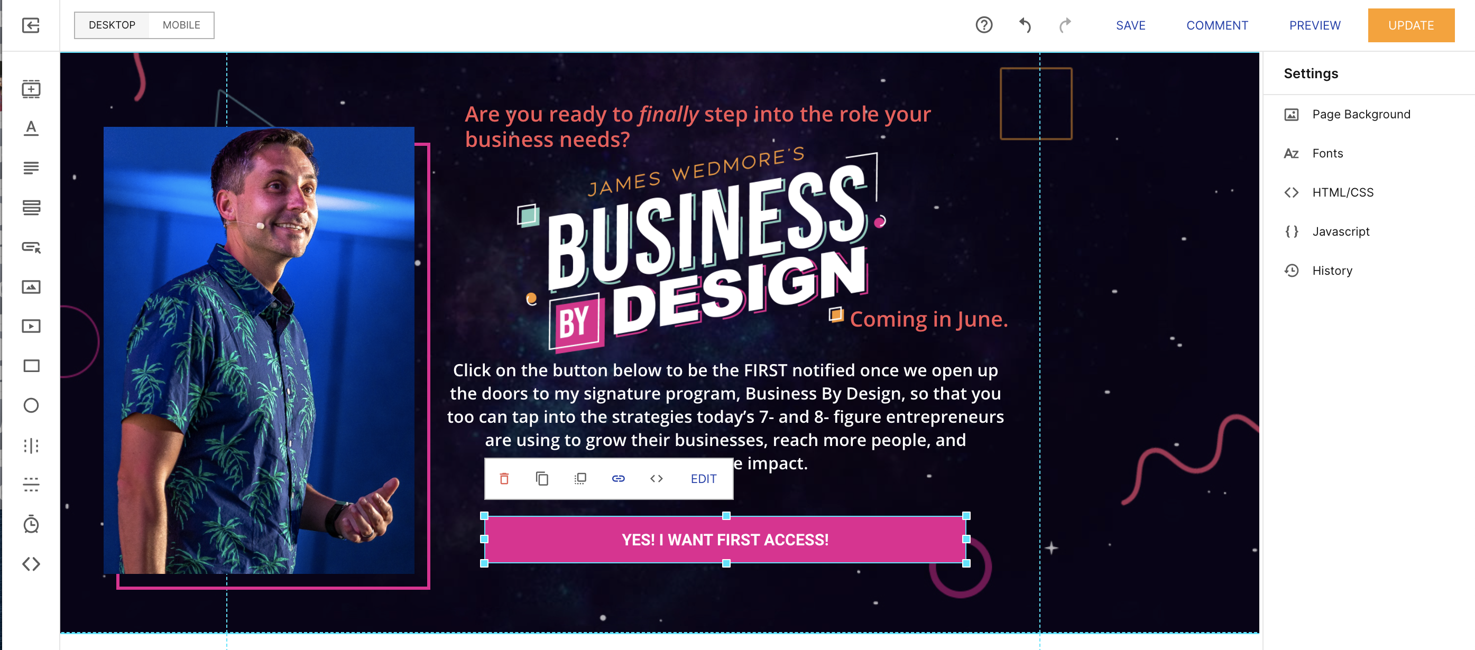This screenshot has height=650, width=1475.
Task: Click the link icon in element toolbar
Action: pos(618,479)
